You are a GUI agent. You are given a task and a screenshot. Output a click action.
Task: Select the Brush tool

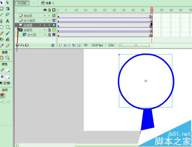[8, 33]
